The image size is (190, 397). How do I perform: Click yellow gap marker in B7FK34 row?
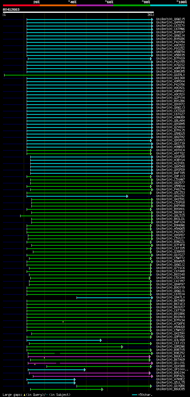[x=63, y=321]
